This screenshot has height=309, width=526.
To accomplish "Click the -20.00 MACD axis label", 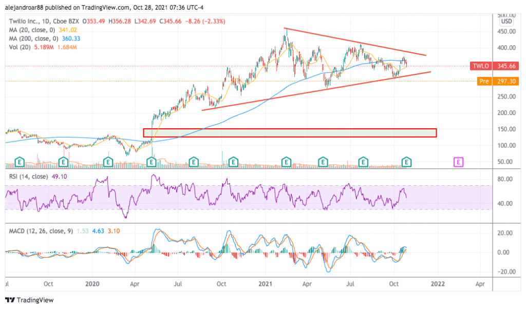I will point(506,272).
